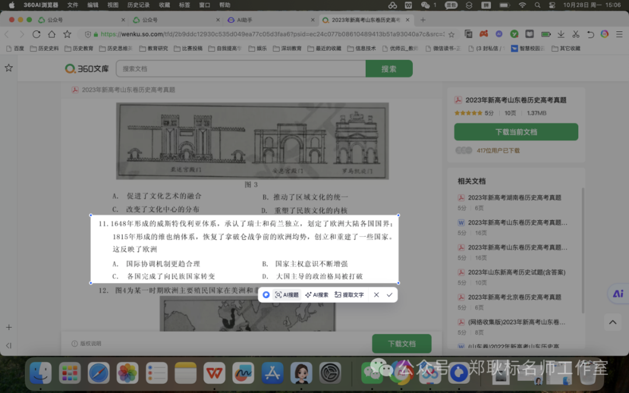This screenshot has height=393, width=629.
Task: Open the floating Ai assistant button
Action: (618, 293)
